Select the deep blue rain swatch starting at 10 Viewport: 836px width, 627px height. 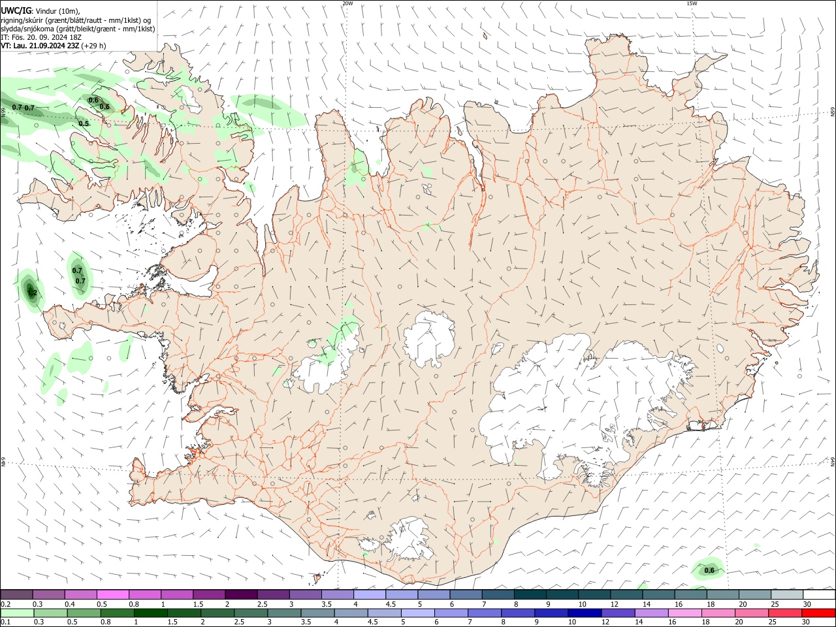click(584, 613)
